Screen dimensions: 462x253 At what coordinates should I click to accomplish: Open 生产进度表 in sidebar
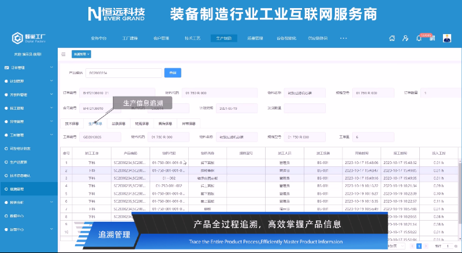tap(18, 162)
